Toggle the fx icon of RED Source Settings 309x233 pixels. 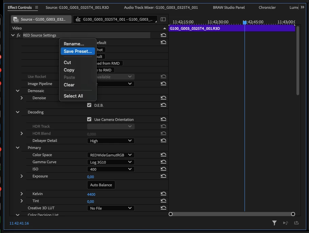click(19, 36)
